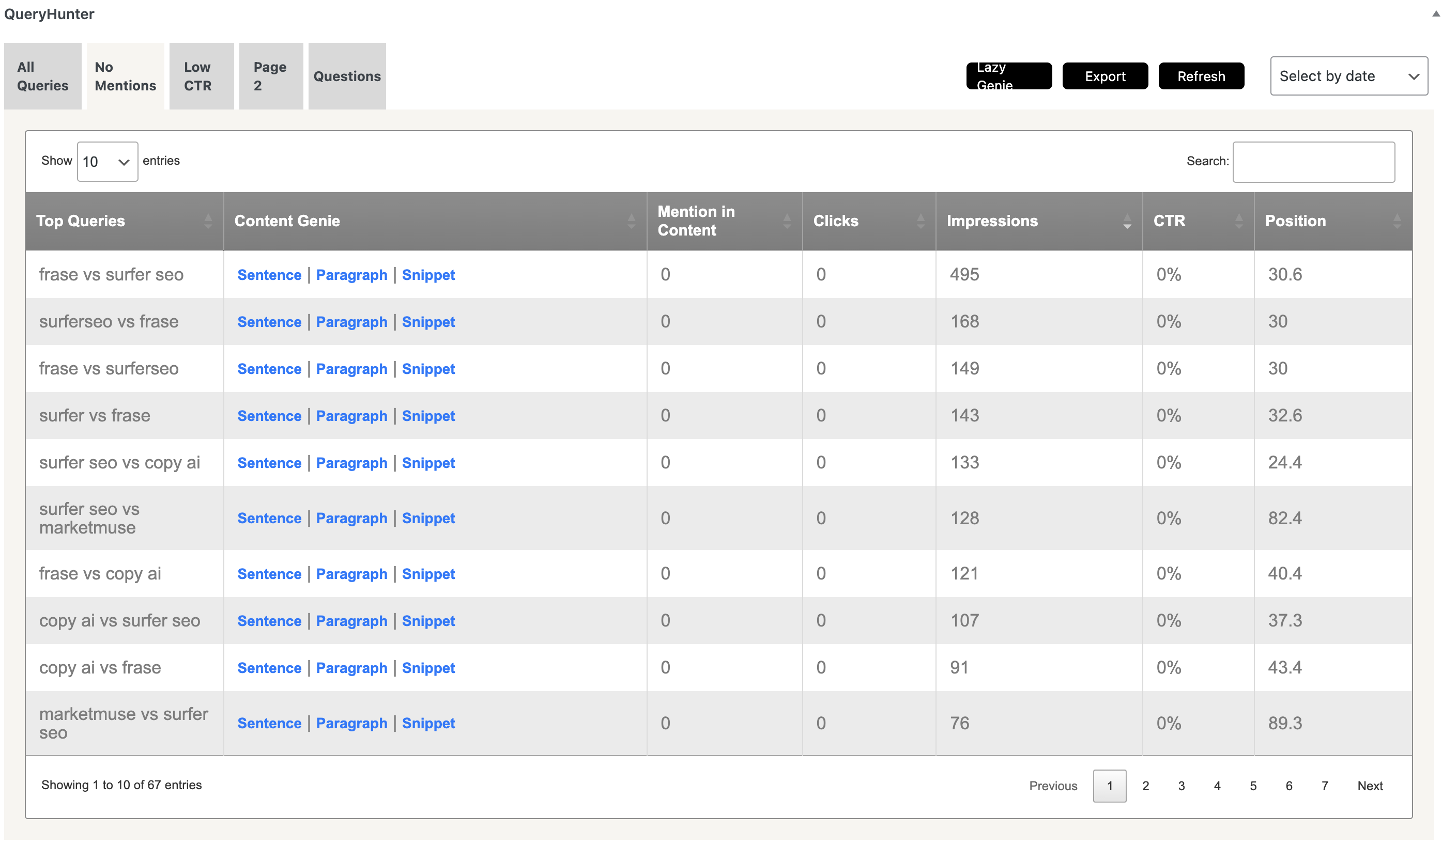Click the Lazy Genie icon button
The height and width of the screenshot is (846, 1442).
pyautogui.click(x=1009, y=75)
